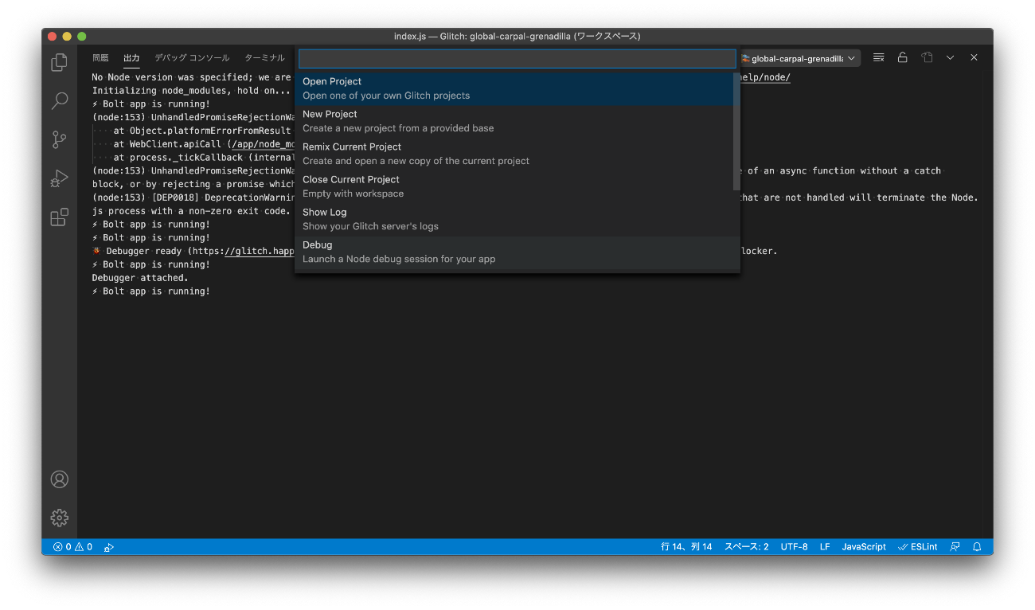Open the Search view in activity bar
The width and height of the screenshot is (1035, 610).
pyautogui.click(x=59, y=101)
